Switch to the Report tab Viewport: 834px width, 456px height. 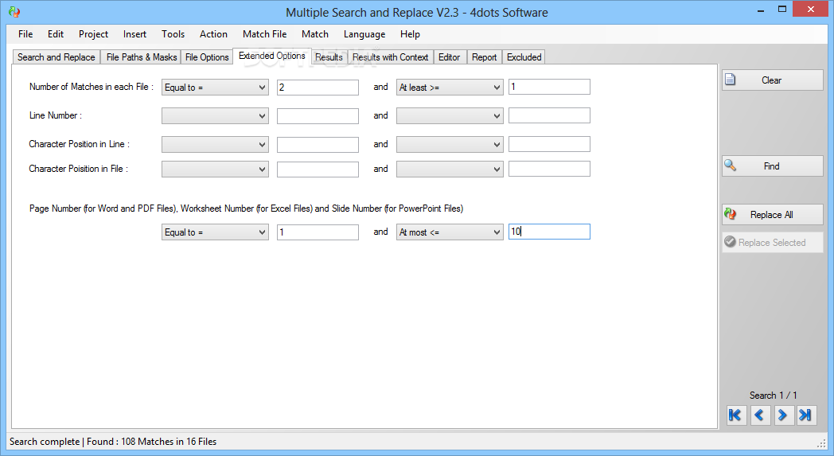pyautogui.click(x=484, y=57)
